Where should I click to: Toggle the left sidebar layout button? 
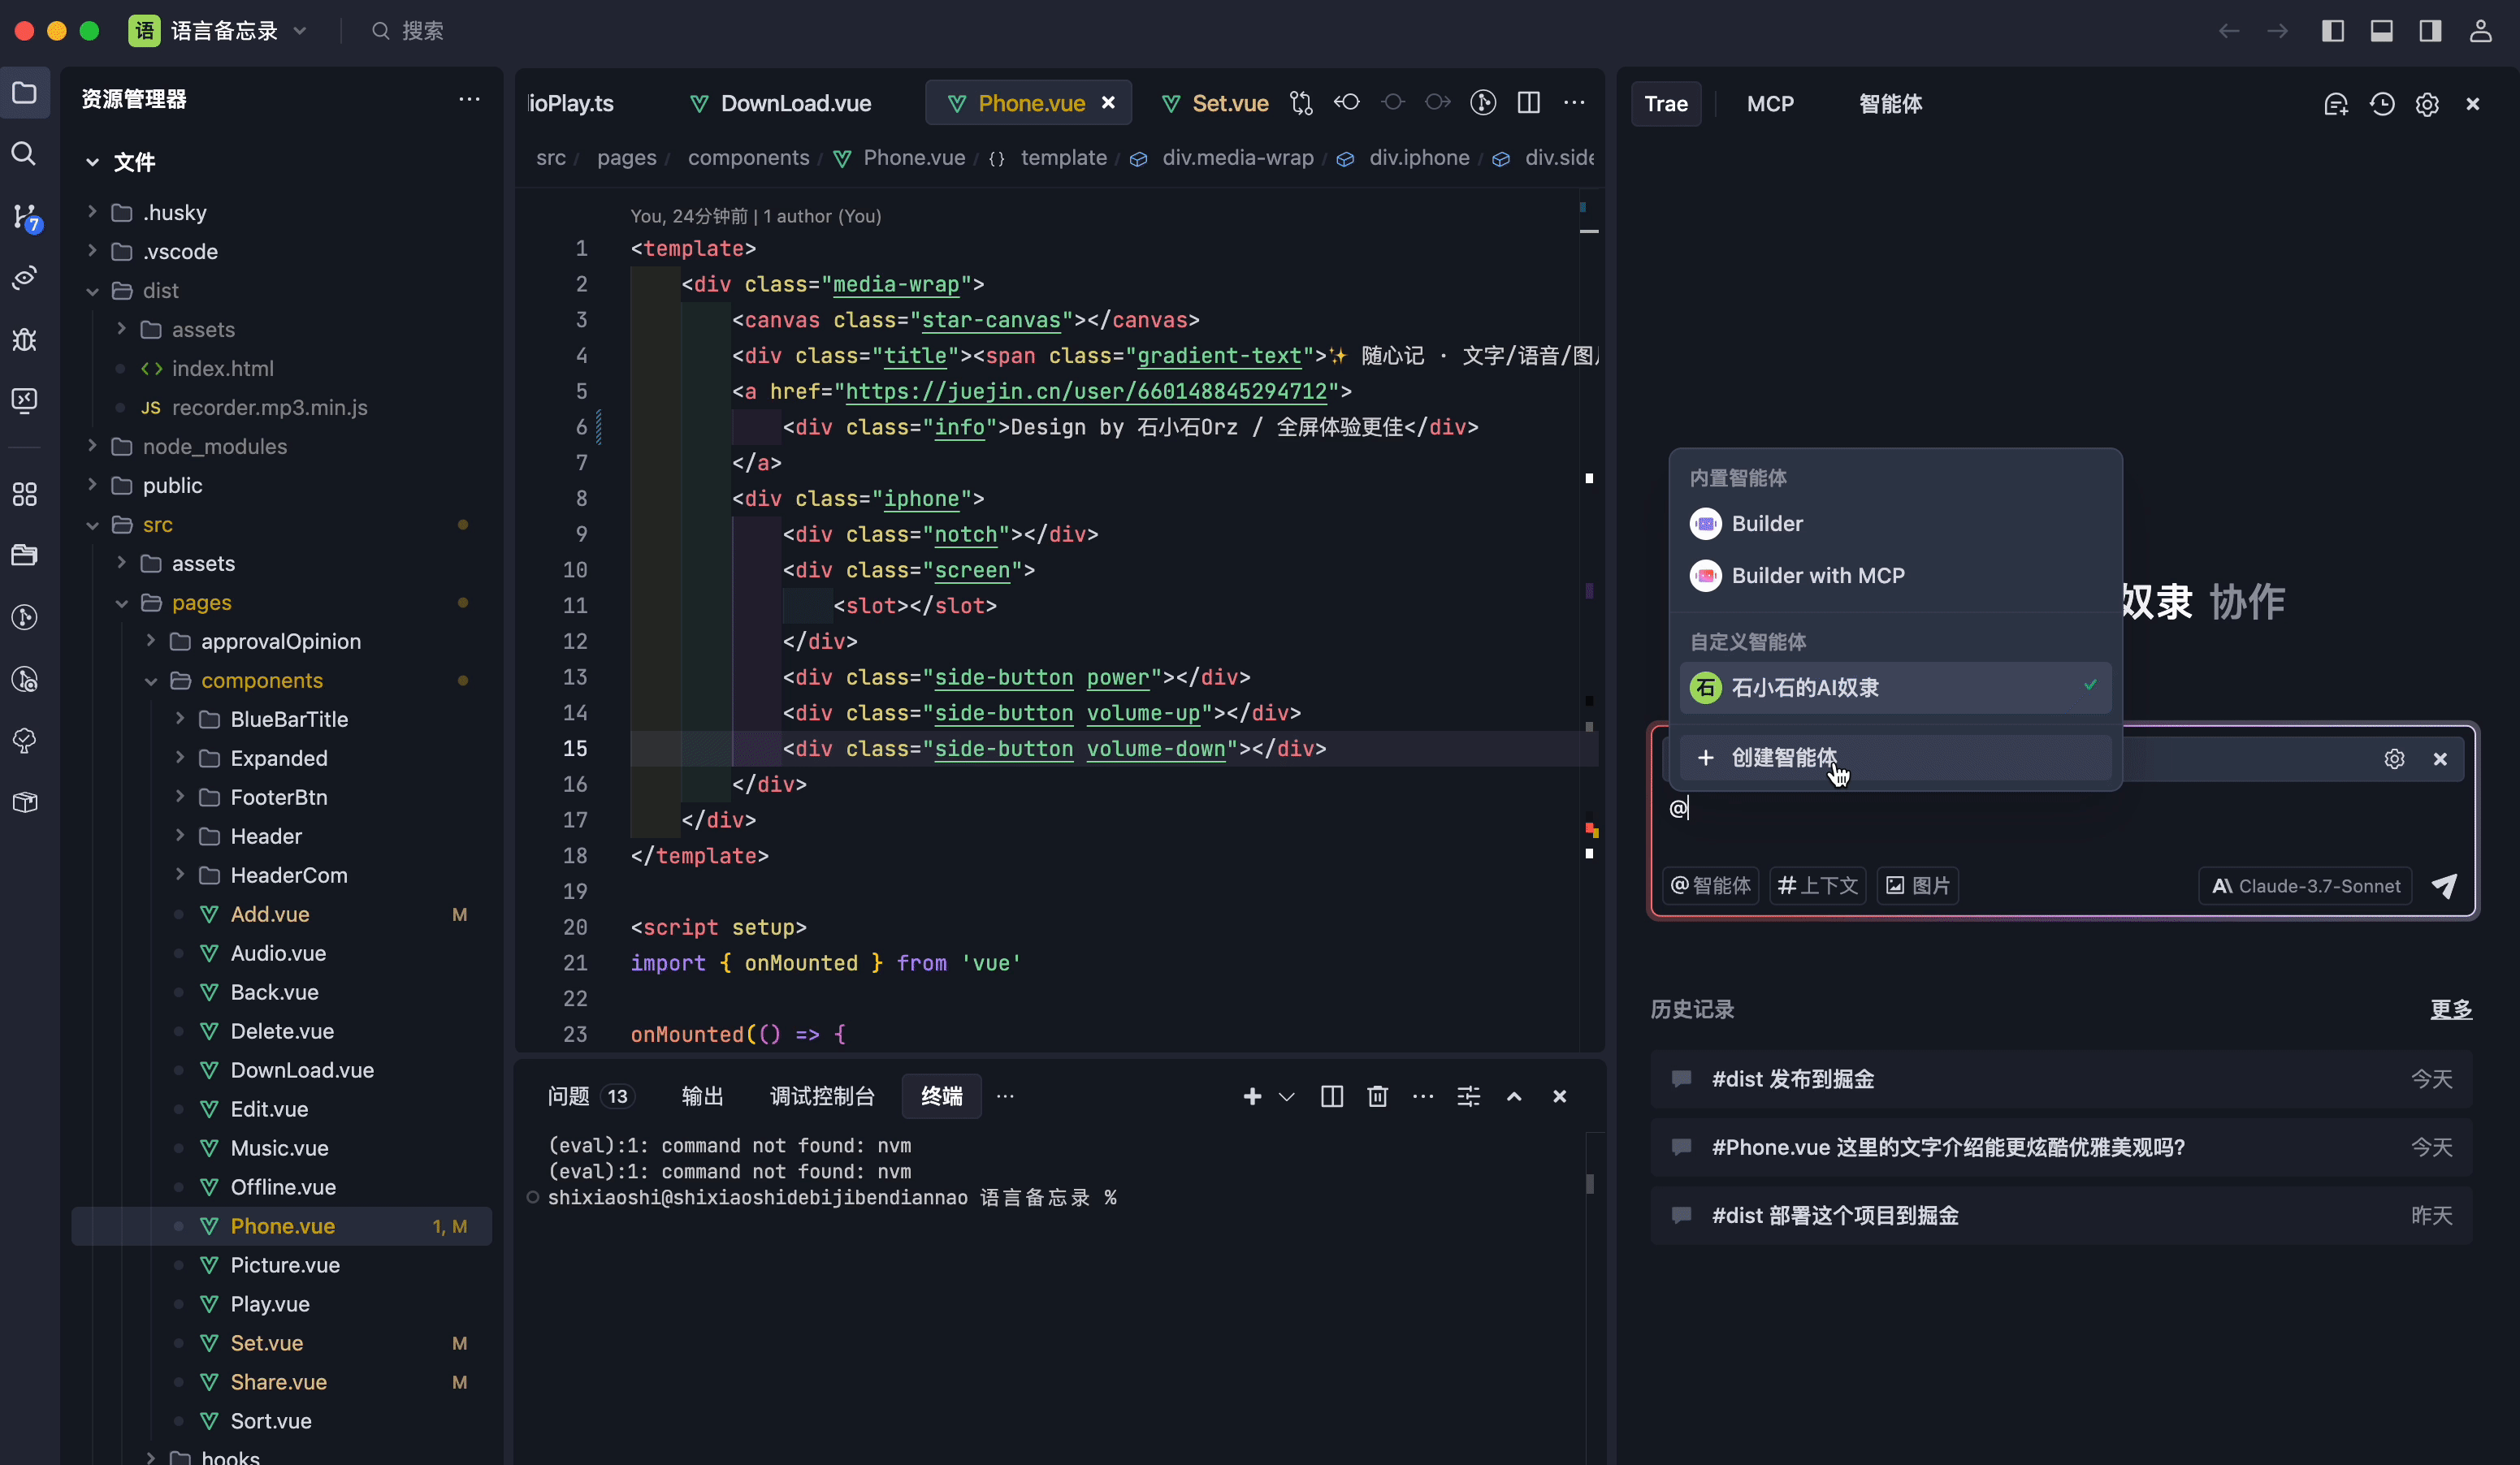click(2333, 31)
